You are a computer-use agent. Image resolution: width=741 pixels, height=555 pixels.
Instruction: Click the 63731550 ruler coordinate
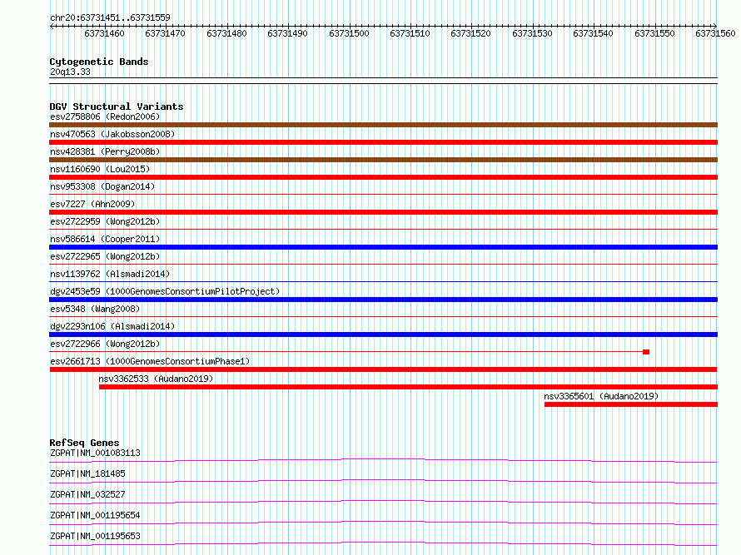pyautogui.click(x=654, y=33)
